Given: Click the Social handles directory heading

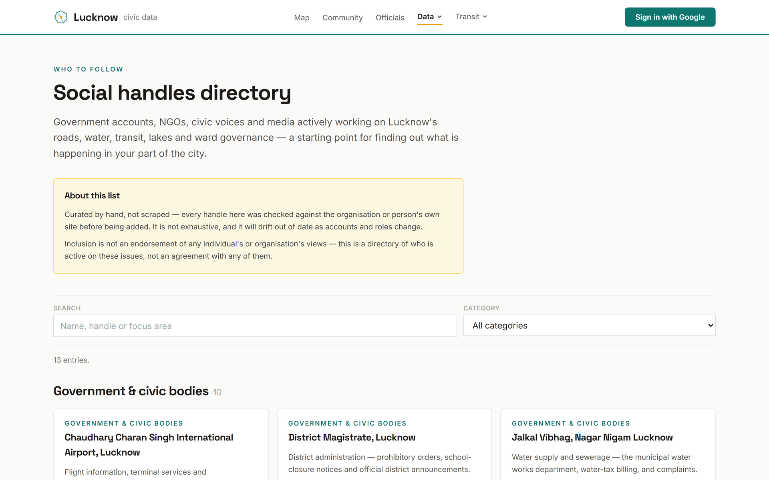Looking at the screenshot, I should pyautogui.click(x=172, y=93).
